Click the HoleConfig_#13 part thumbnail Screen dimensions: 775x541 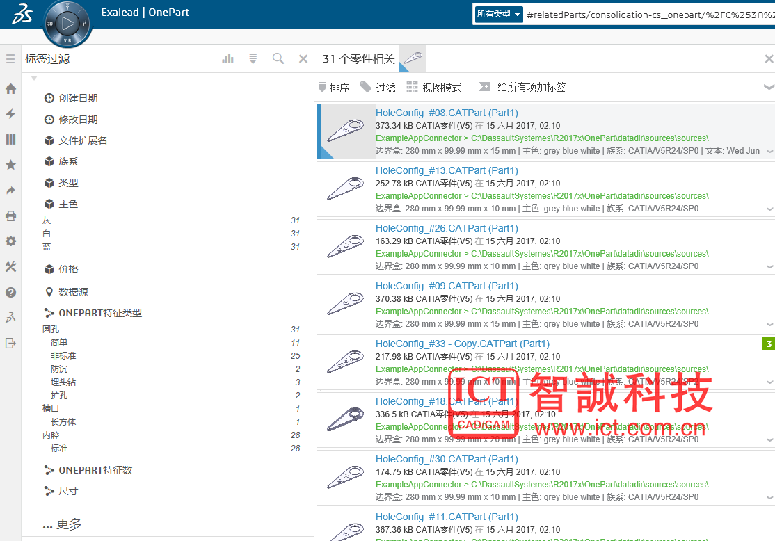point(346,188)
